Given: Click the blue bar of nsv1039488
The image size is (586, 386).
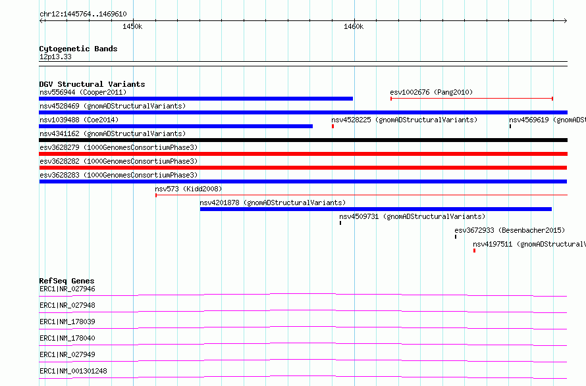Looking at the screenshot, I should 176,126.
